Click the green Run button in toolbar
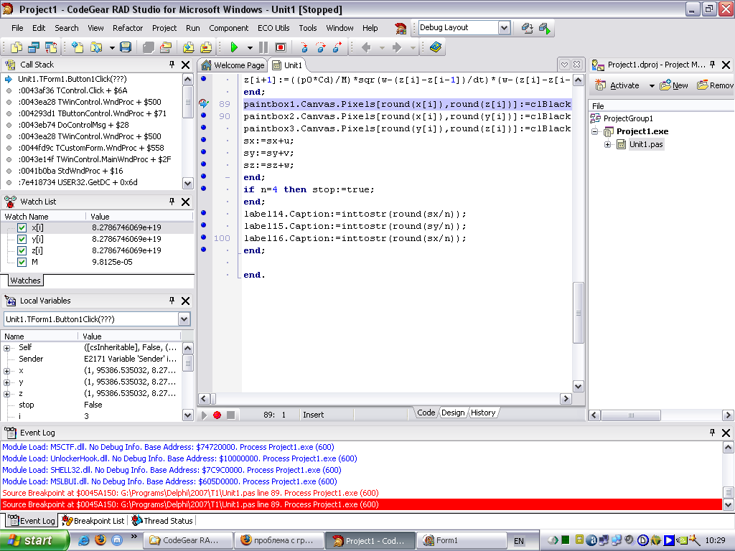This screenshot has height=551, width=735. click(x=233, y=47)
